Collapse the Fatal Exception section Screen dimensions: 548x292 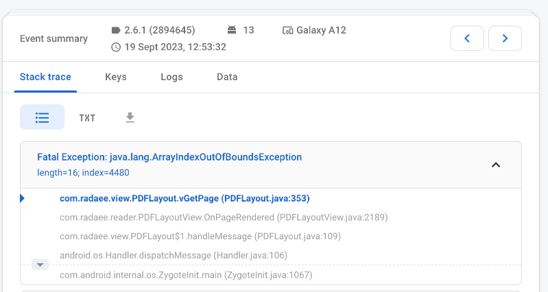click(496, 165)
